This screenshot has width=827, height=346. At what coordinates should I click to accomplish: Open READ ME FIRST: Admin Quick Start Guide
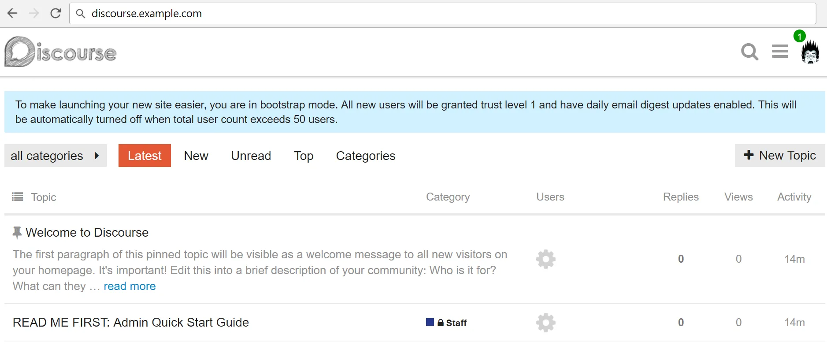[x=131, y=322]
